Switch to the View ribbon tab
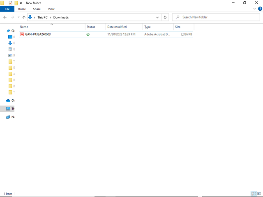The height and width of the screenshot is (197, 263). pyautogui.click(x=51, y=9)
